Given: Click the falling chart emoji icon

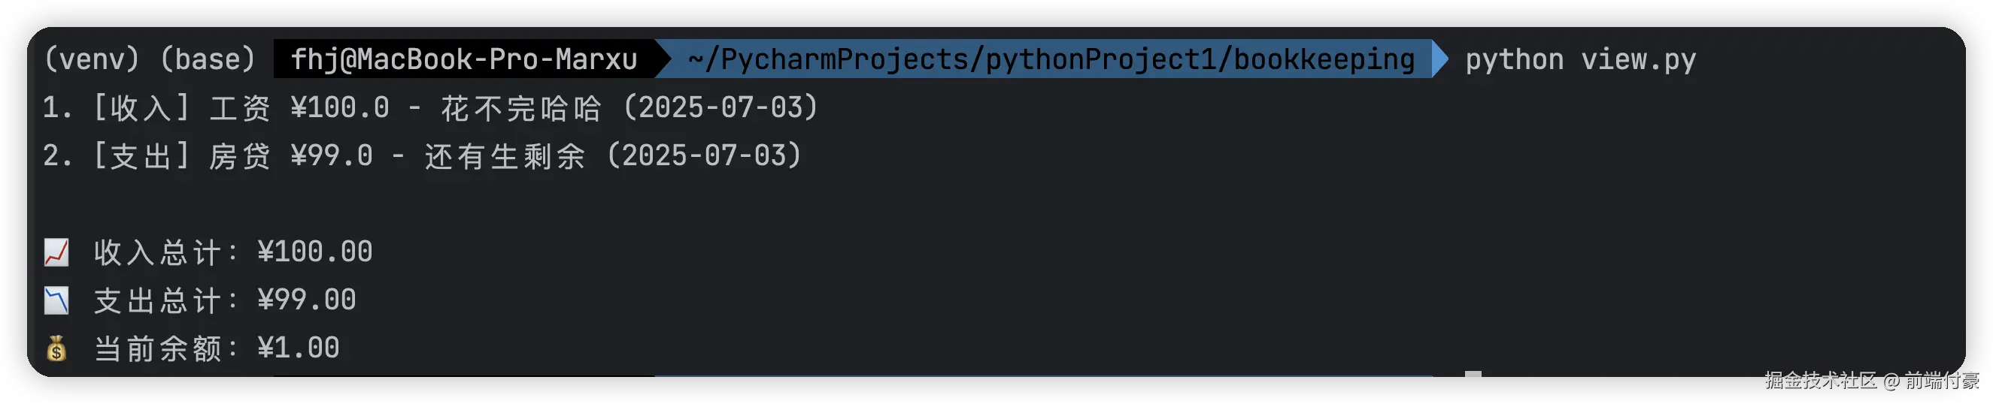Looking at the screenshot, I should (x=56, y=300).
